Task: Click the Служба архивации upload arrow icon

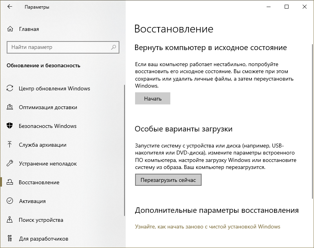Action: point(10,145)
